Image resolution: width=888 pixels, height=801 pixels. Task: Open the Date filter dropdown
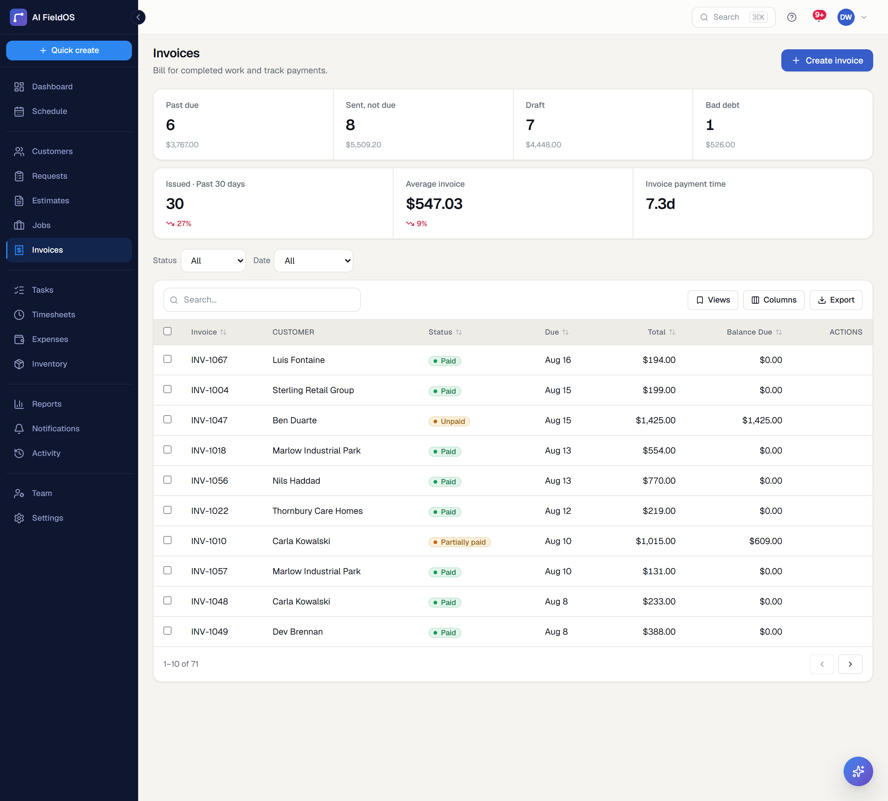pyautogui.click(x=313, y=261)
